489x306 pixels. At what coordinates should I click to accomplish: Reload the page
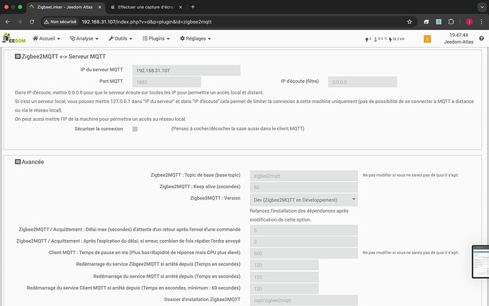click(x=32, y=21)
